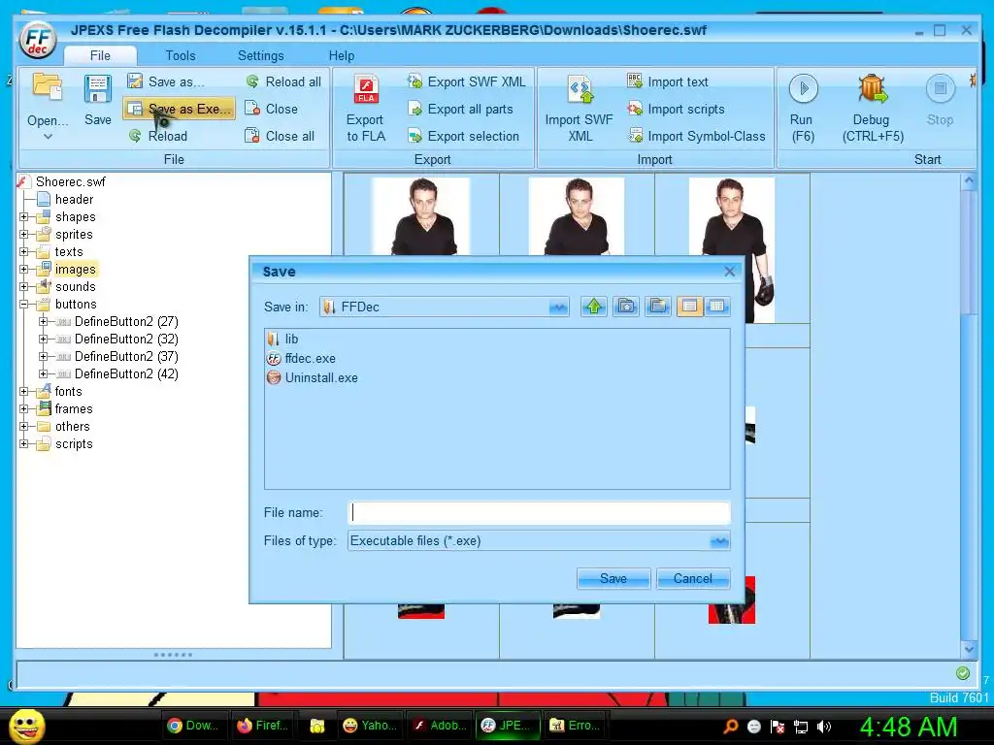Expand the images tree node

pos(24,270)
